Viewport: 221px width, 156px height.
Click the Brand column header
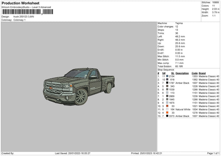pos(202,73)
